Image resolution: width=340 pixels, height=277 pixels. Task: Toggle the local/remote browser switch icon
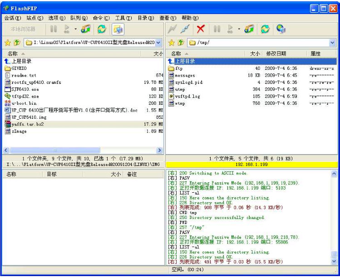pos(118,29)
